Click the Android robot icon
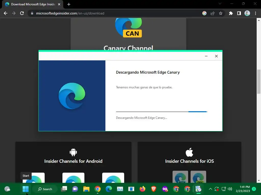Viewport: 261px width, 195px height. coord(73,152)
